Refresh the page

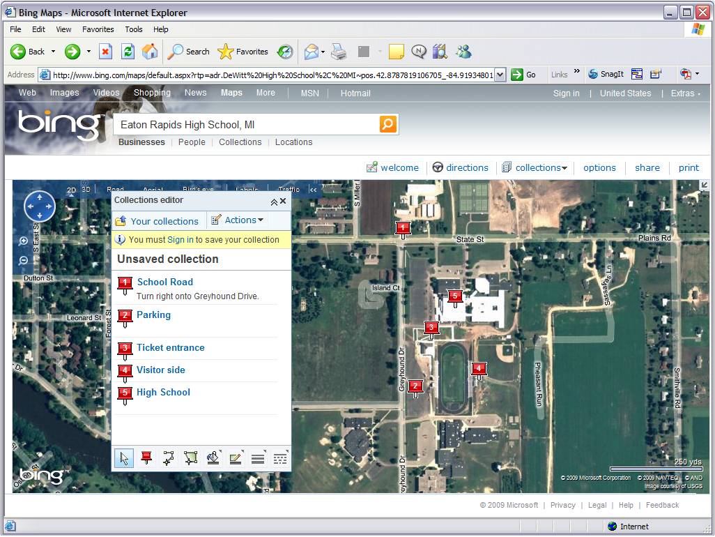coord(128,52)
